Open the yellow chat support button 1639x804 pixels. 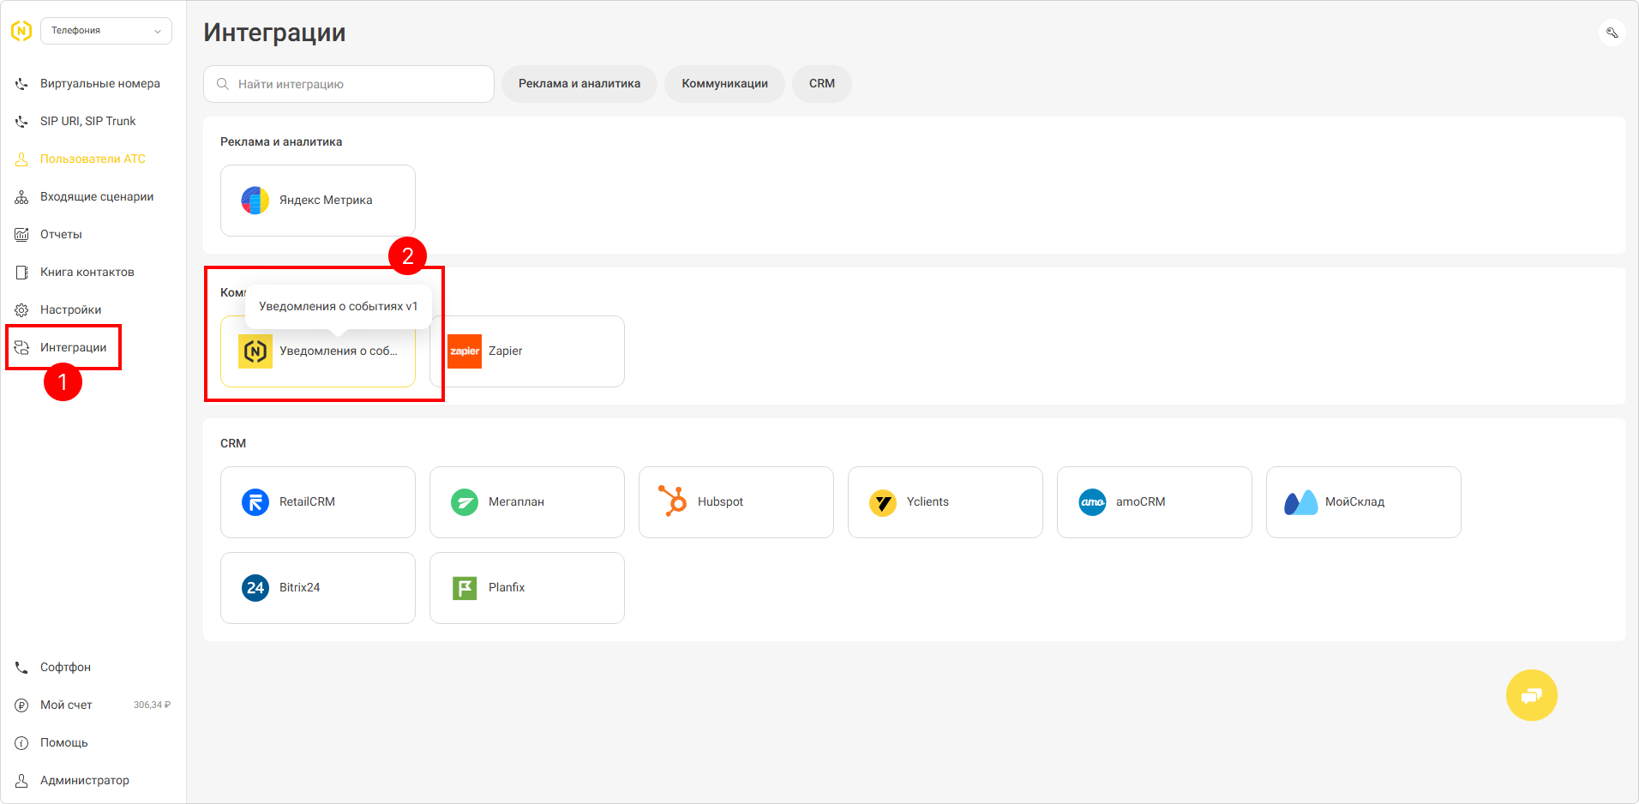point(1532,695)
